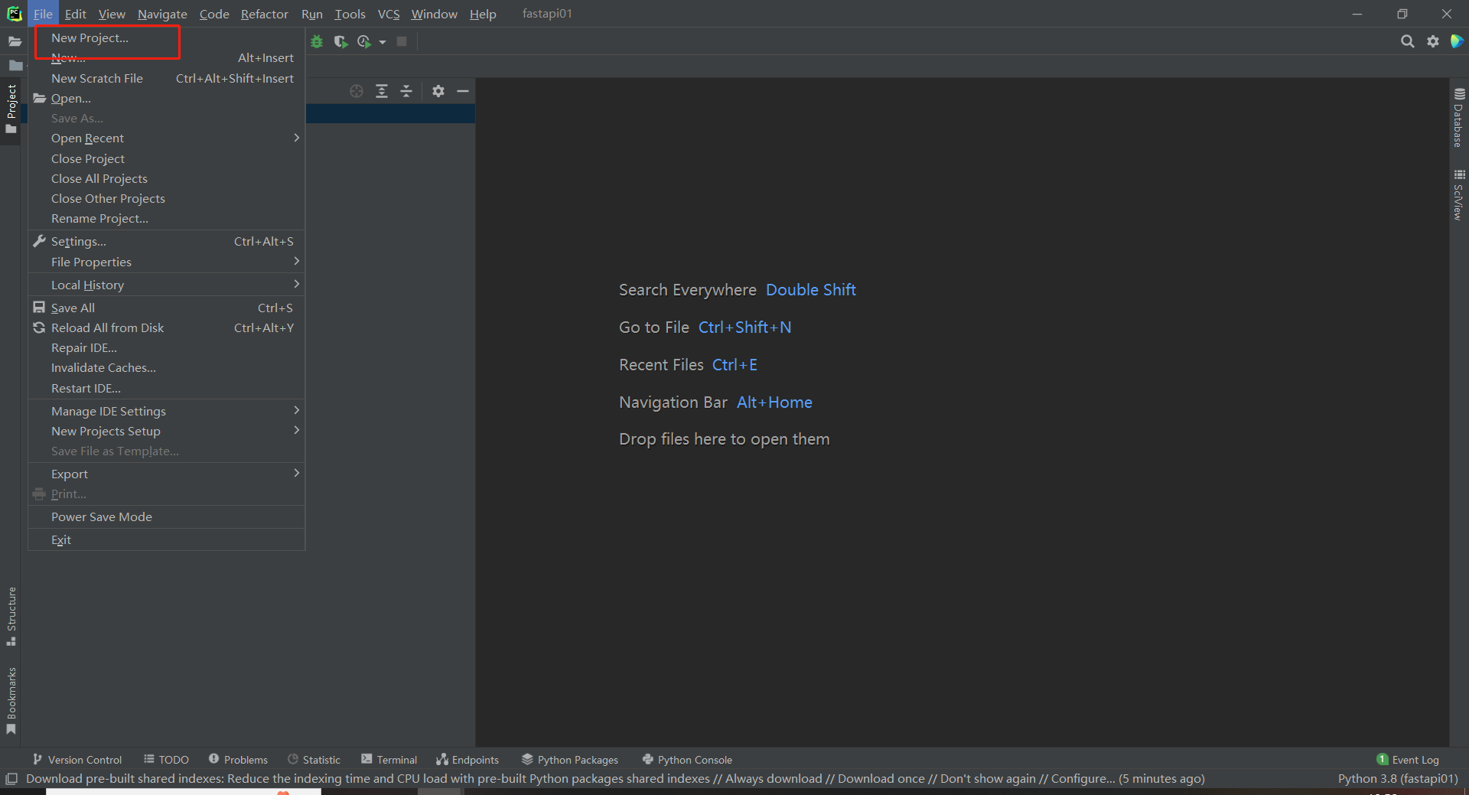This screenshot has width=1469, height=795.
Task: Hide the Project panel with minus icon
Action: tap(462, 91)
